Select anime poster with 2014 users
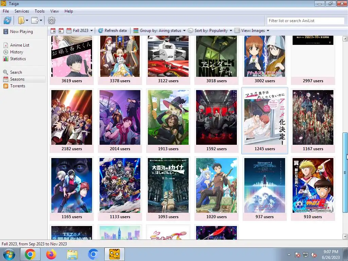The height and width of the screenshot is (261, 348). [120, 121]
